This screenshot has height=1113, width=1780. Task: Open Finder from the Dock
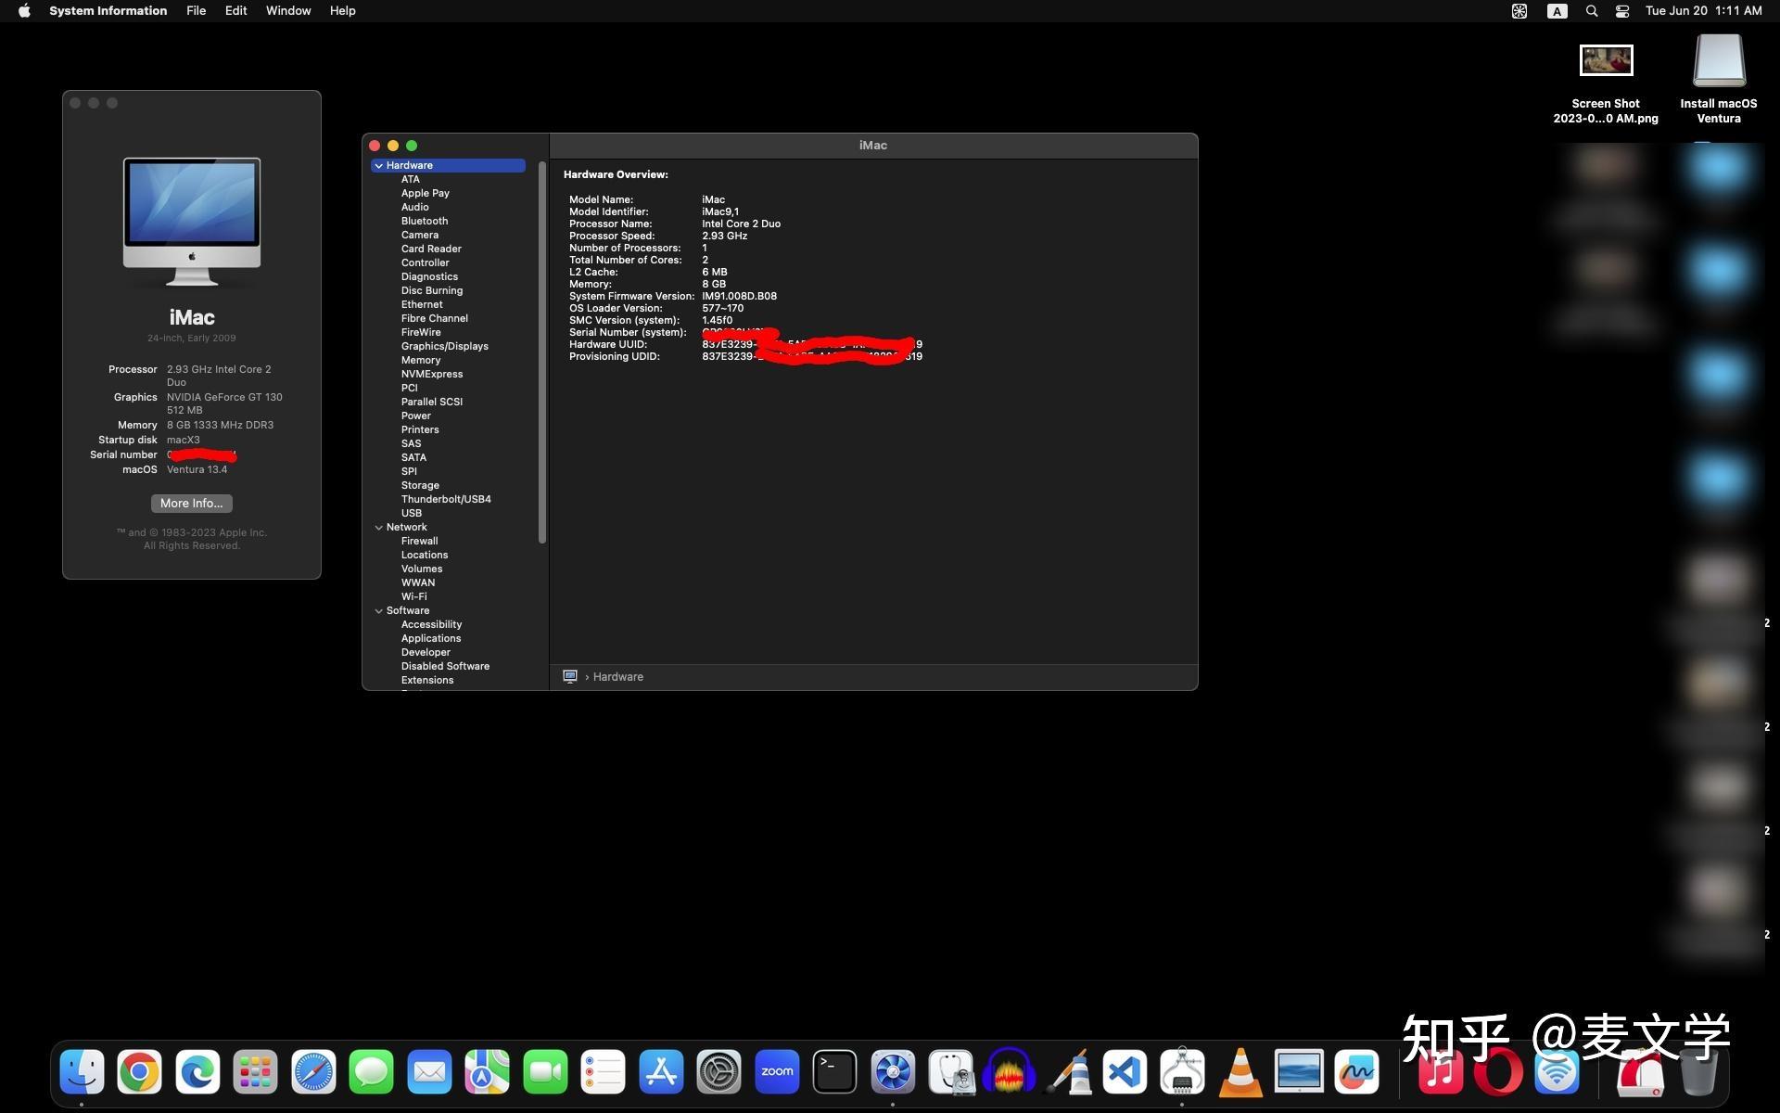tap(82, 1072)
